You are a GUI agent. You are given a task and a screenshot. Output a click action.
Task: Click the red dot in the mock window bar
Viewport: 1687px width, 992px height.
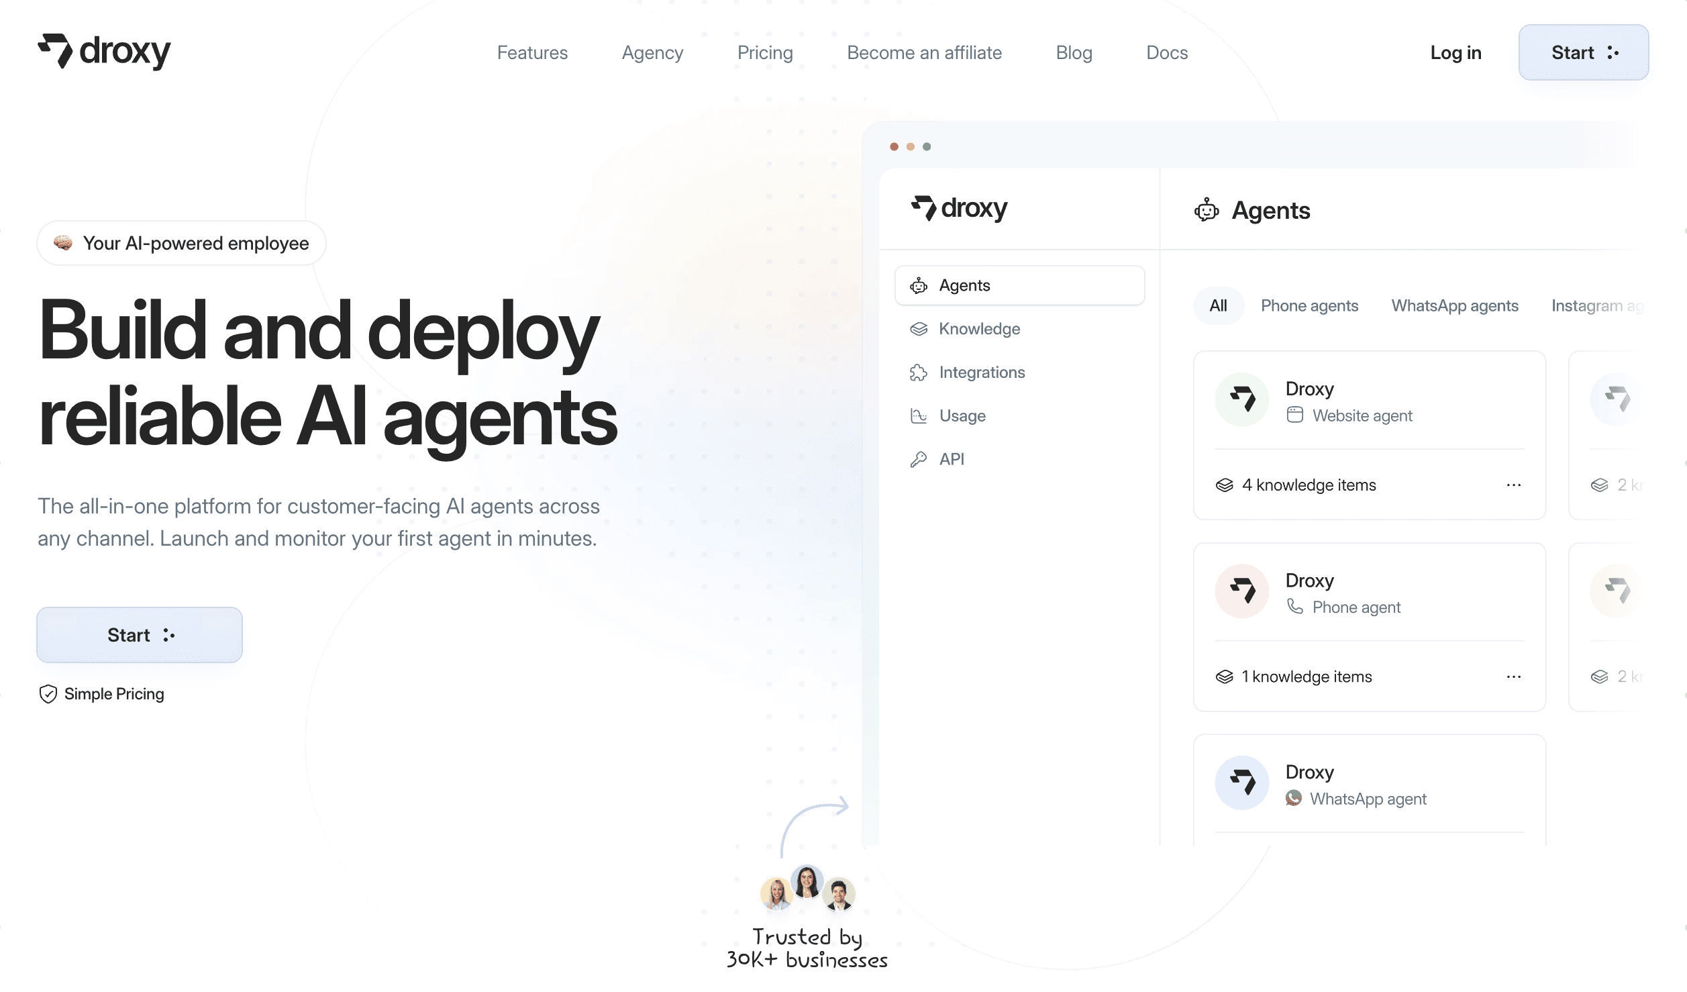(x=894, y=146)
